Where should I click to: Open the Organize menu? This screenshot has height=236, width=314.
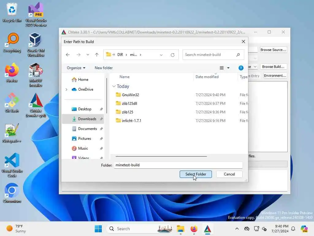(x=76, y=68)
